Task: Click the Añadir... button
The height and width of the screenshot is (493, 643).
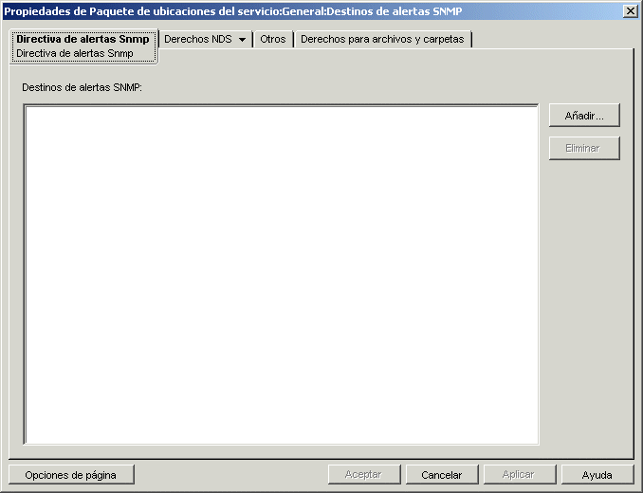Action: point(584,115)
